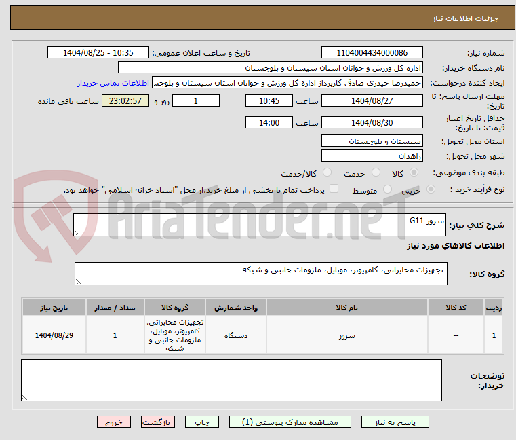
Task: Click the resize handle of گروه کالا box
Action: (78, 282)
